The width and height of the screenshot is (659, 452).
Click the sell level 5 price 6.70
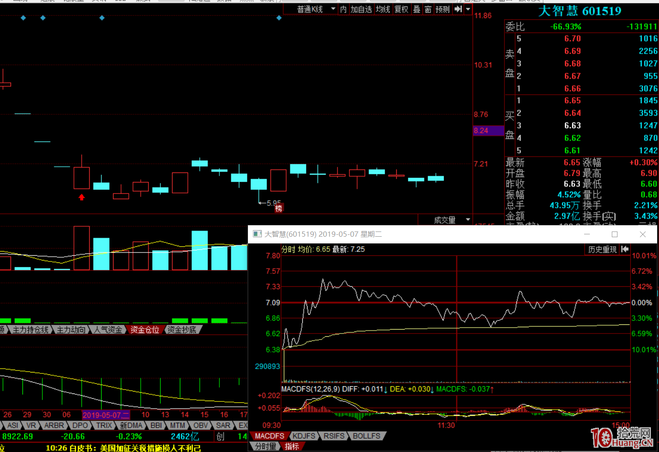(x=572, y=39)
